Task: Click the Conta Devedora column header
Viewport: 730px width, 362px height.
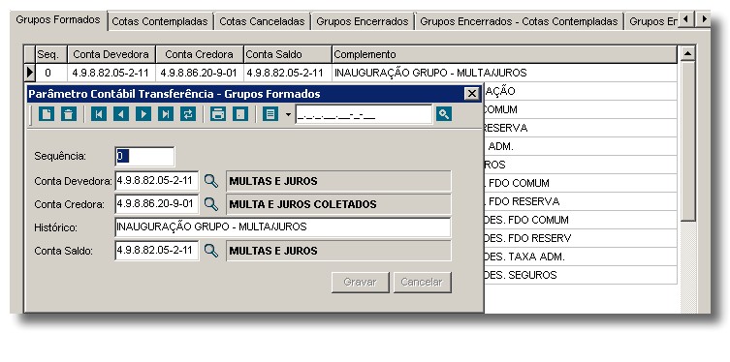Action: (x=111, y=54)
